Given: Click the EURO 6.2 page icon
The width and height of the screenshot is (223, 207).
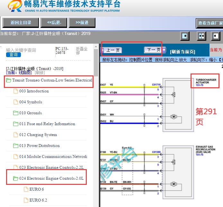Looking at the screenshot, I should click(x=26, y=200).
